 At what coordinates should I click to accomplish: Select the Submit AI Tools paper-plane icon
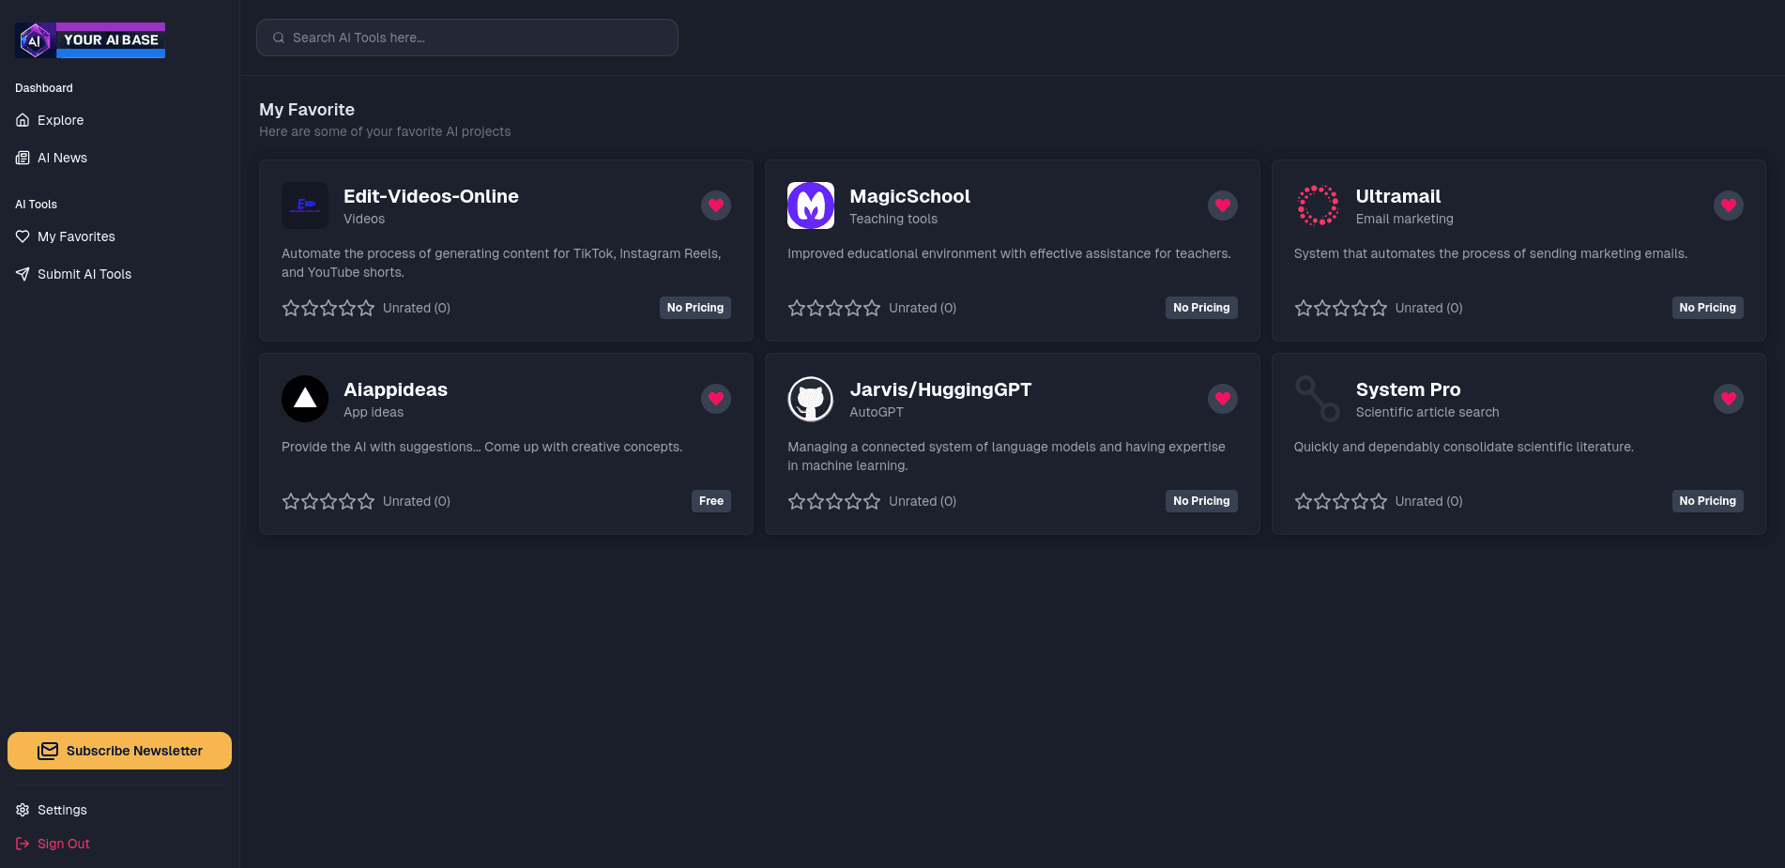[x=23, y=274]
